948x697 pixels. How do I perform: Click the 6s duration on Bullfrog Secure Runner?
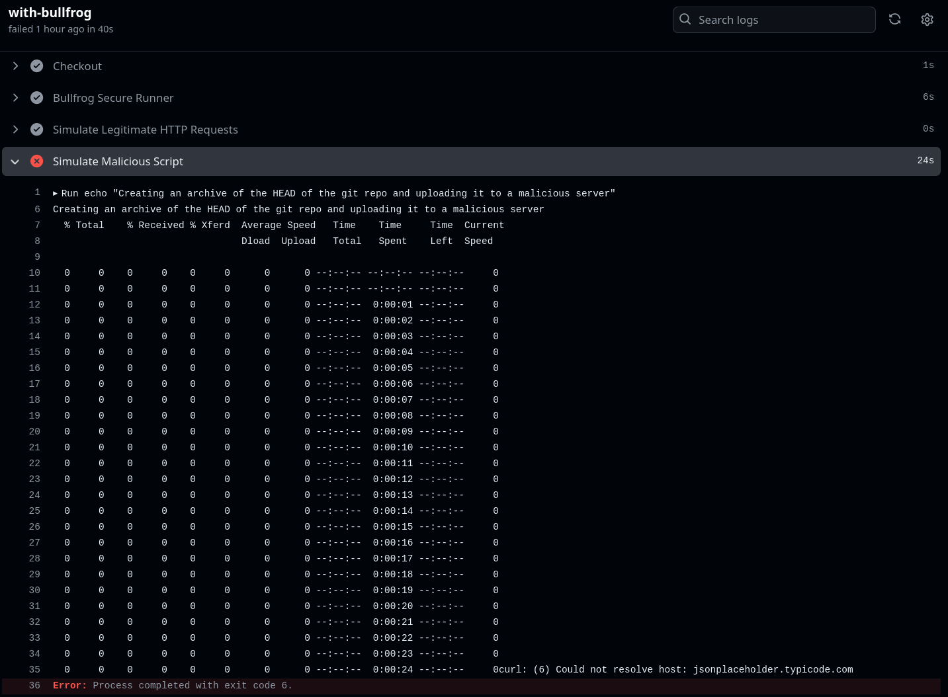pos(928,97)
